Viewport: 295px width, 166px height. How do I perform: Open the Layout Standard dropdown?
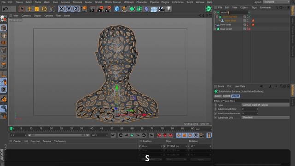click(276, 2)
